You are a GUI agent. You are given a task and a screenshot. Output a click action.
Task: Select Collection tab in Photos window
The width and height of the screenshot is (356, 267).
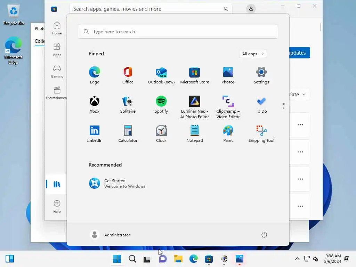pyautogui.click(x=40, y=41)
